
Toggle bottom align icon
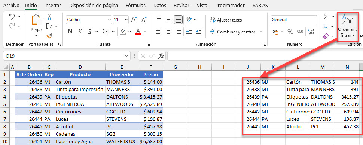coord(178,20)
